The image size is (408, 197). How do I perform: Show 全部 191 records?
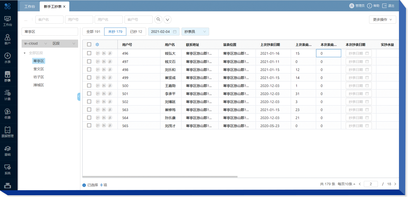pyautogui.click(x=93, y=32)
